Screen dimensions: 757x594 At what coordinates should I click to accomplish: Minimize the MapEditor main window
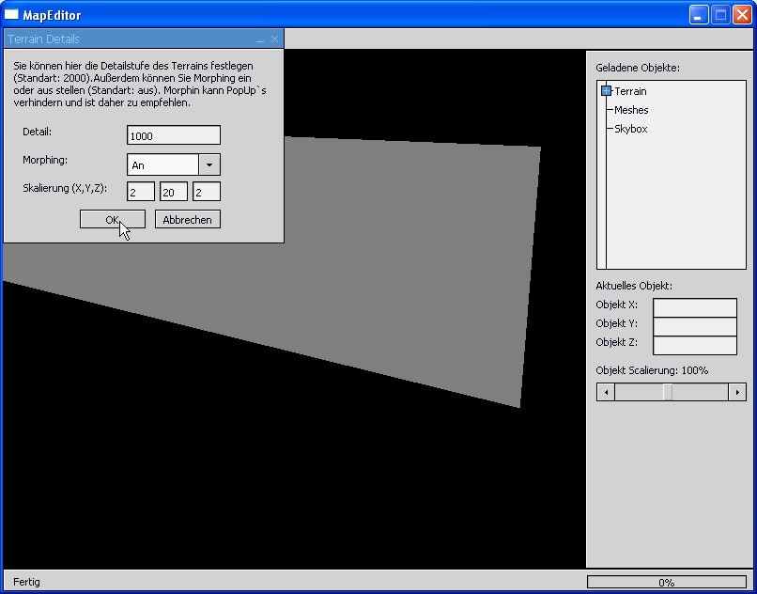[x=699, y=15]
